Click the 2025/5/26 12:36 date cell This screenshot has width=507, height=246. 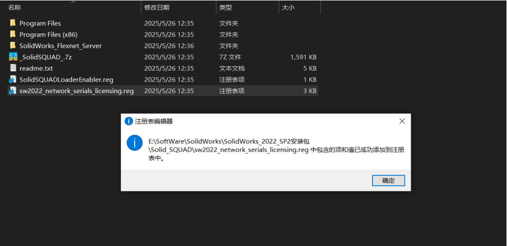[169, 46]
